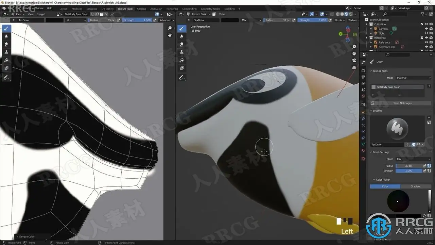Select the Draw tool in 3D viewport
The width and height of the screenshot is (435, 245).
coord(181,28)
